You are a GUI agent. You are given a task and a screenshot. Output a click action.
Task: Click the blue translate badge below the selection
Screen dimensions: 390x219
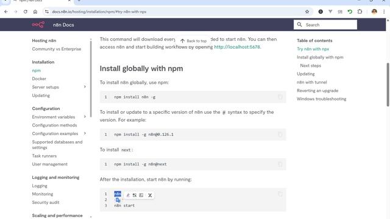coord(118,200)
